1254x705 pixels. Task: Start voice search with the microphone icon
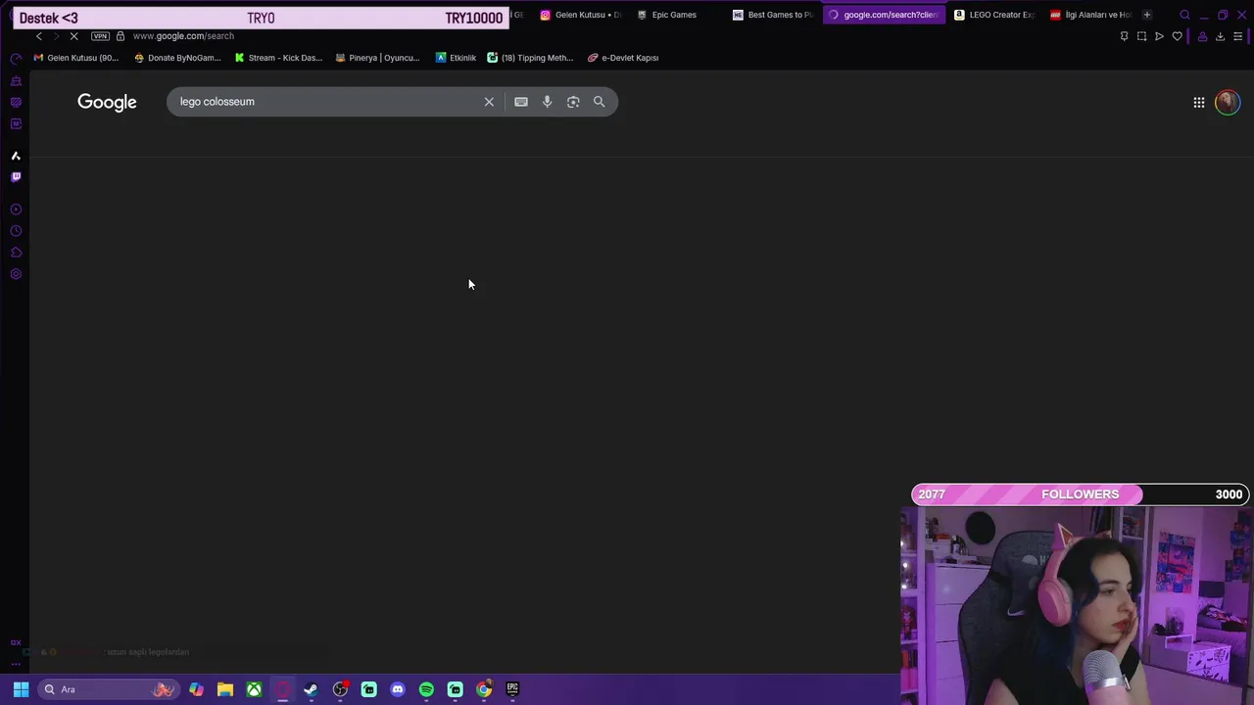click(x=547, y=102)
